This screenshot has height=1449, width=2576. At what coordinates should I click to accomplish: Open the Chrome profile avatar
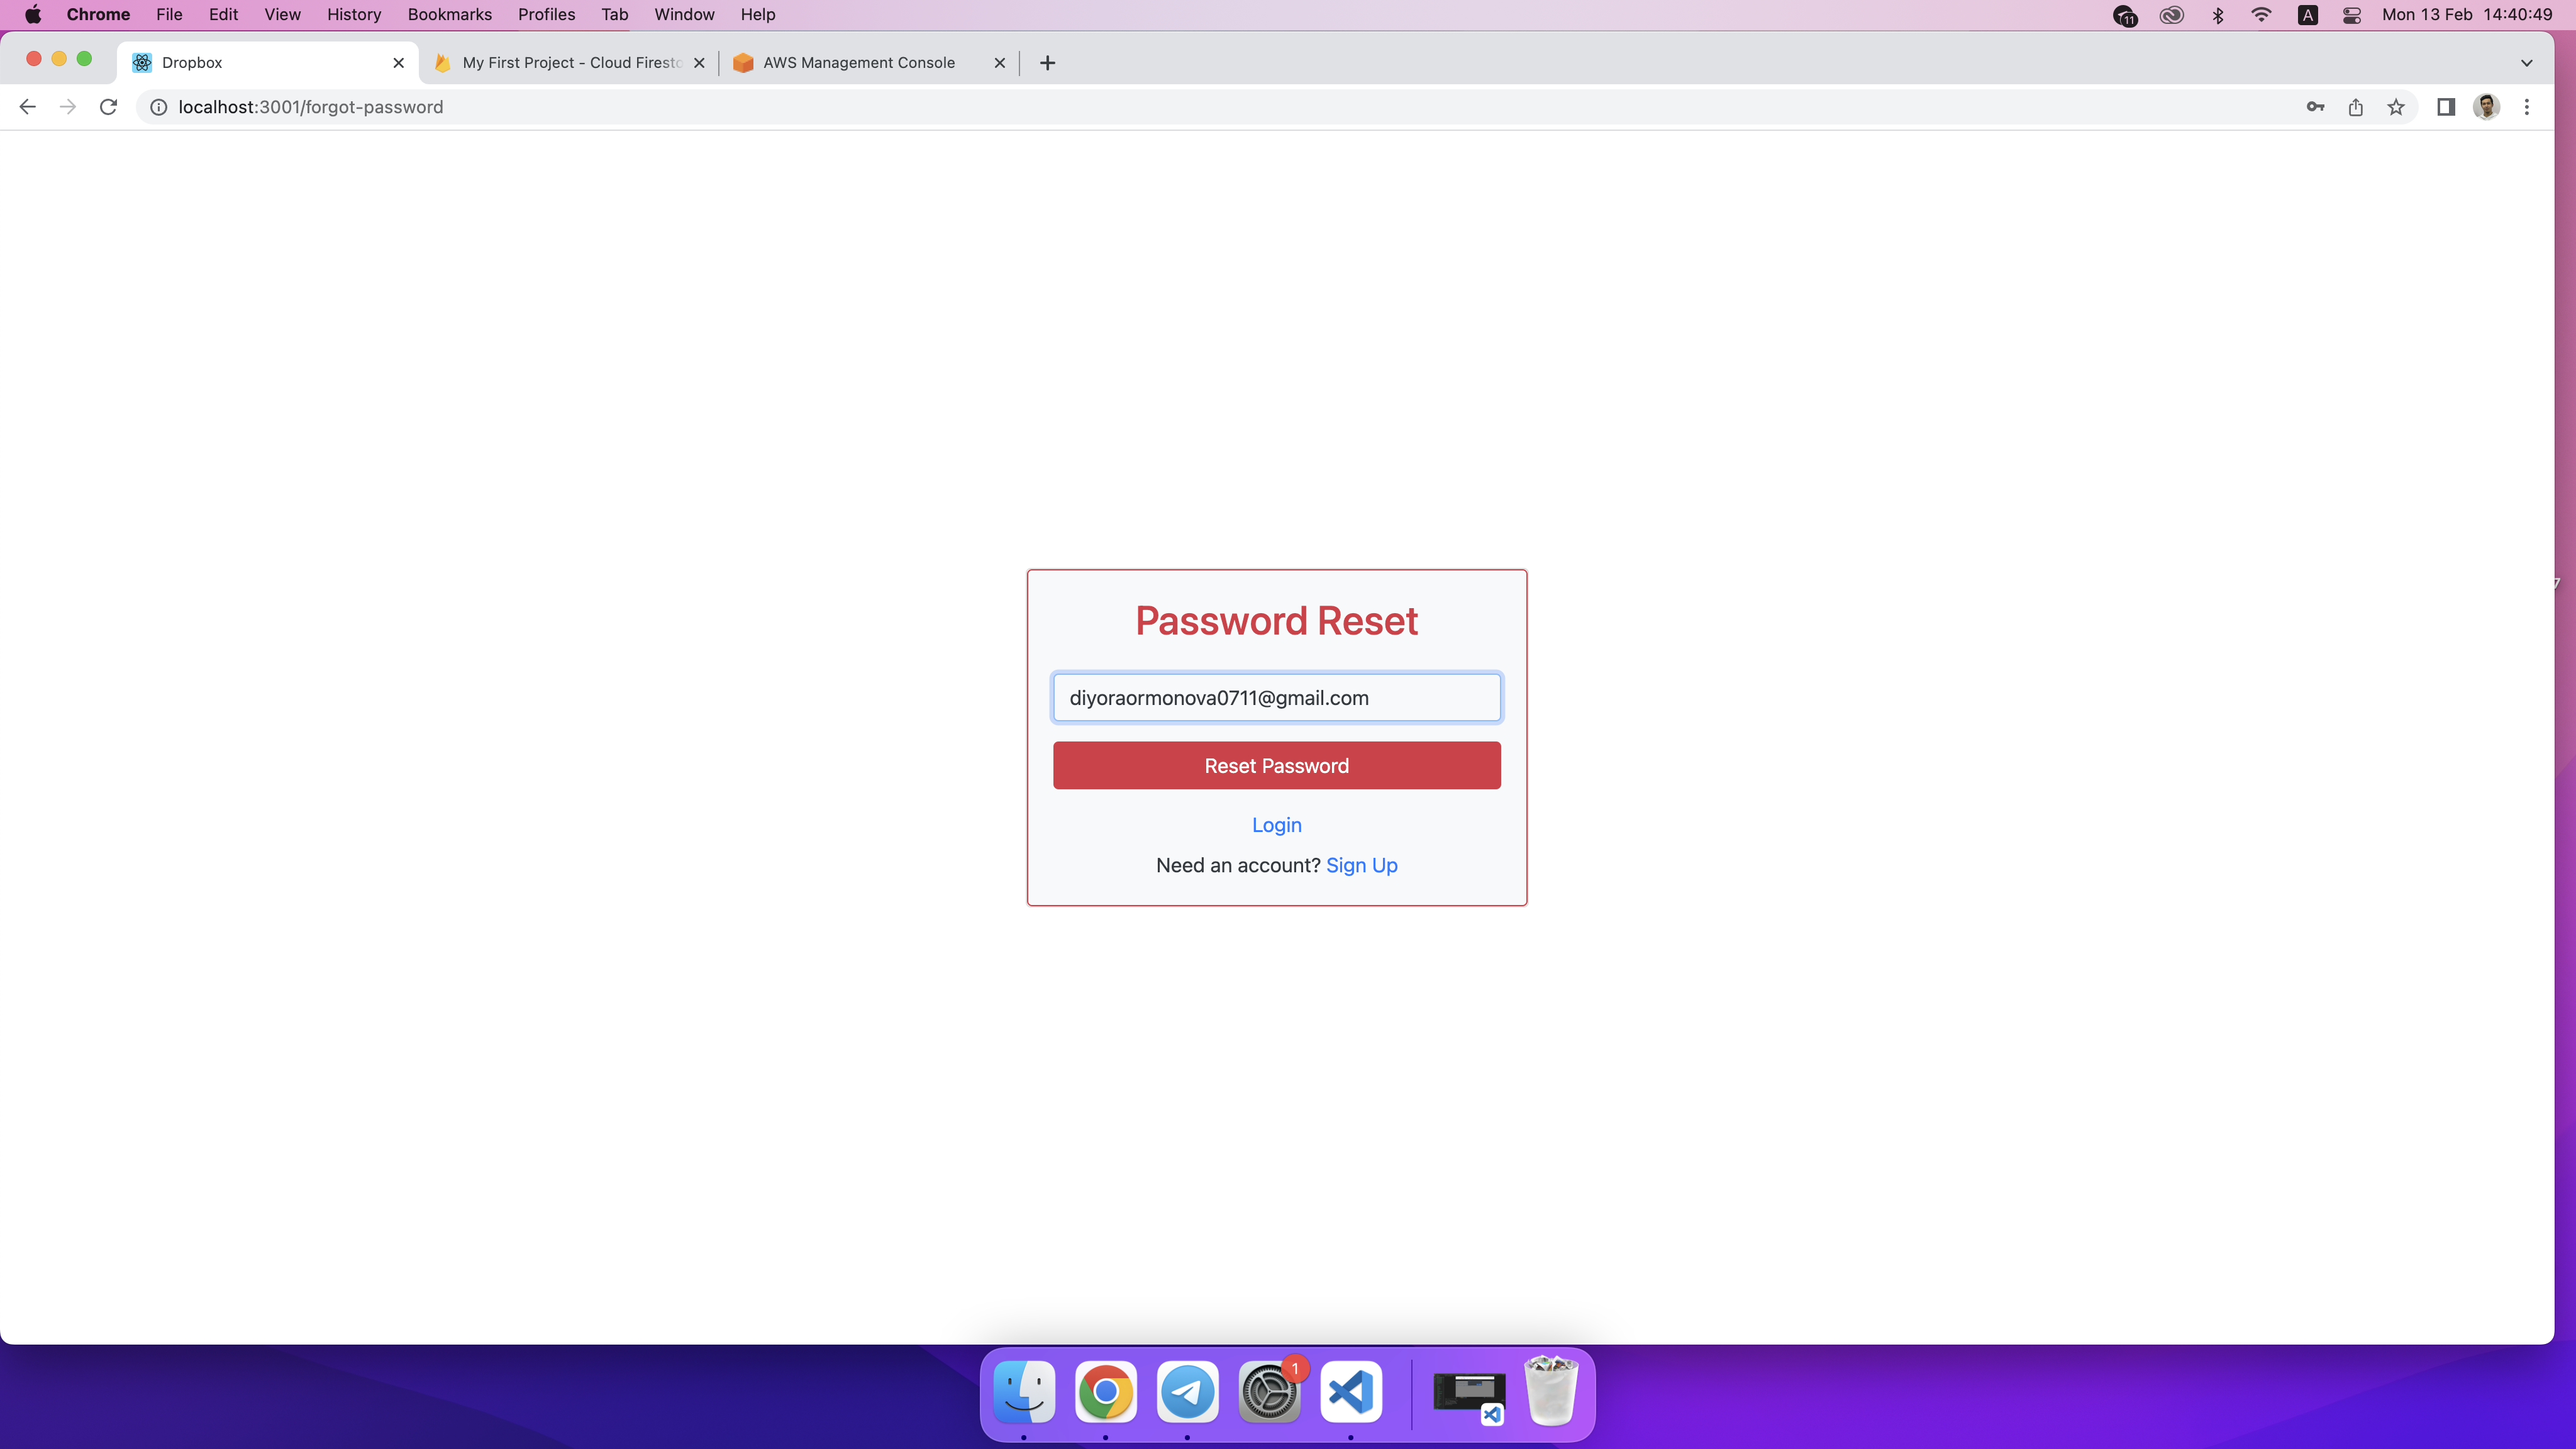pos(2486,107)
